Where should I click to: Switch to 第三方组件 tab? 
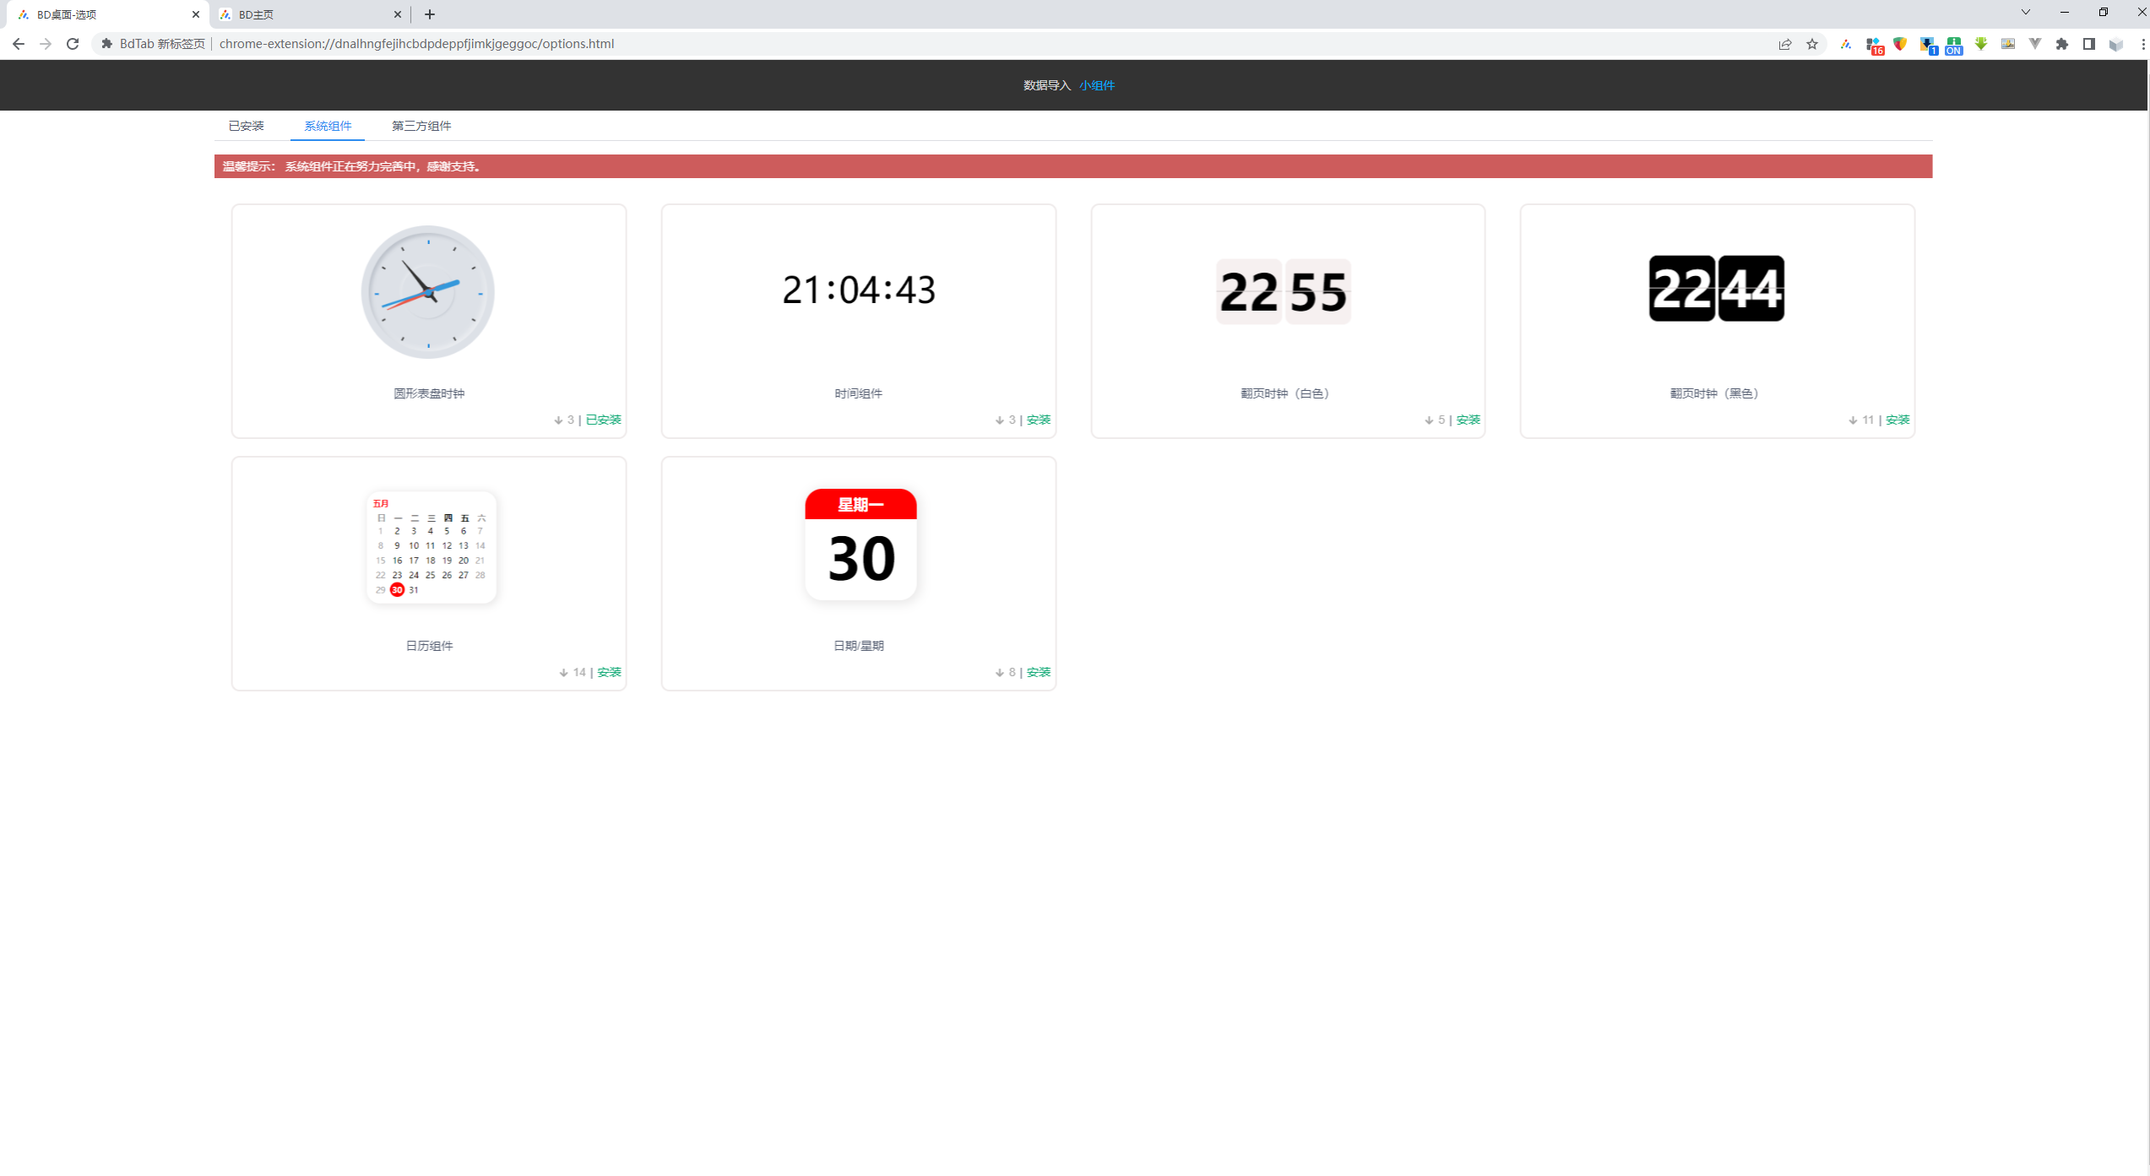pyautogui.click(x=421, y=126)
